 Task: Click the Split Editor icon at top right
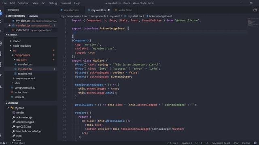[x=255, y=10]
